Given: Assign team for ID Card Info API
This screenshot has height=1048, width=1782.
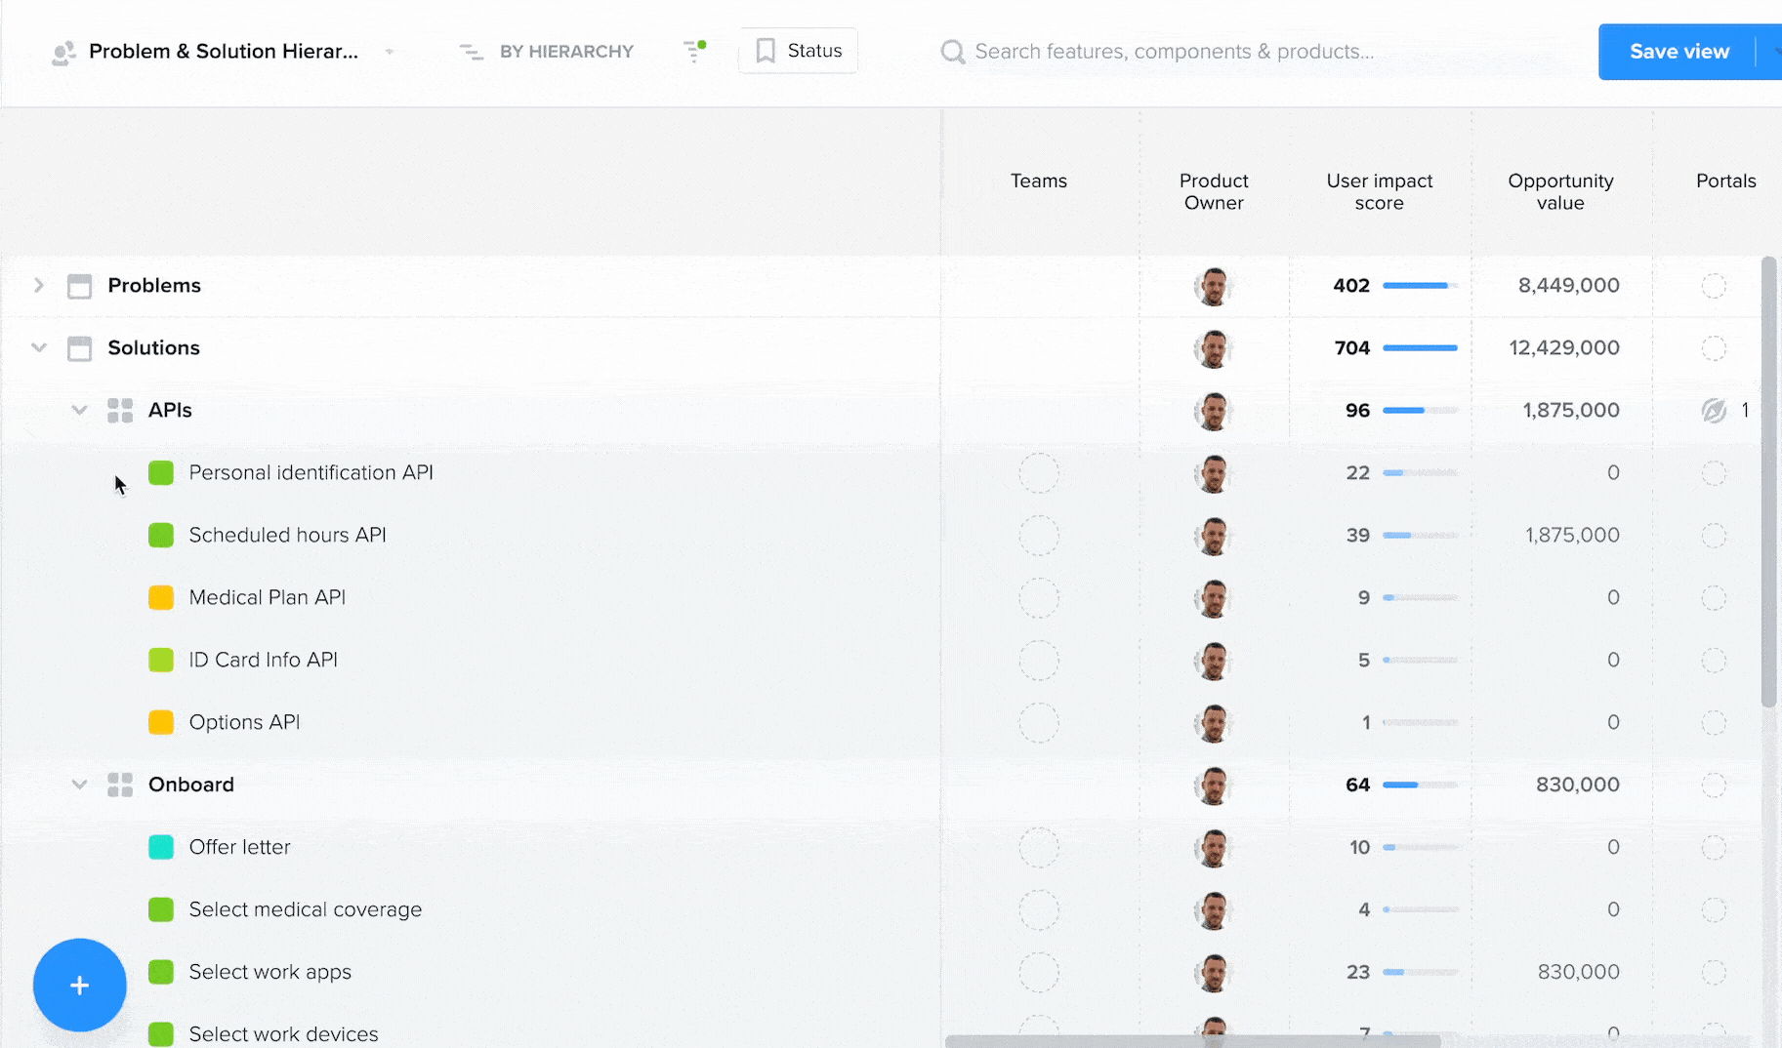Looking at the screenshot, I should pyautogui.click(x=1039, y=661).
